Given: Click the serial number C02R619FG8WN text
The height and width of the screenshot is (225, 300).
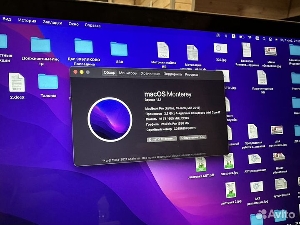Looking at the screenshot, I should pos(185,128).
